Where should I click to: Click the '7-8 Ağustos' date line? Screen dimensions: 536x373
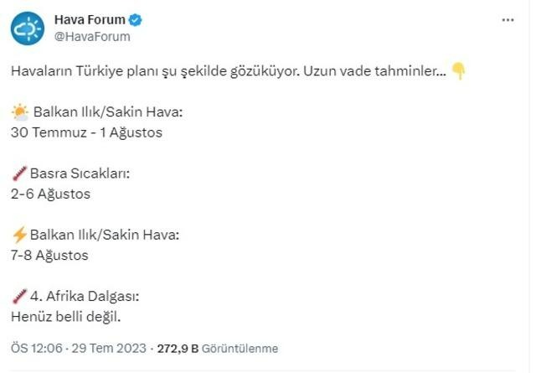pos(49,256)
